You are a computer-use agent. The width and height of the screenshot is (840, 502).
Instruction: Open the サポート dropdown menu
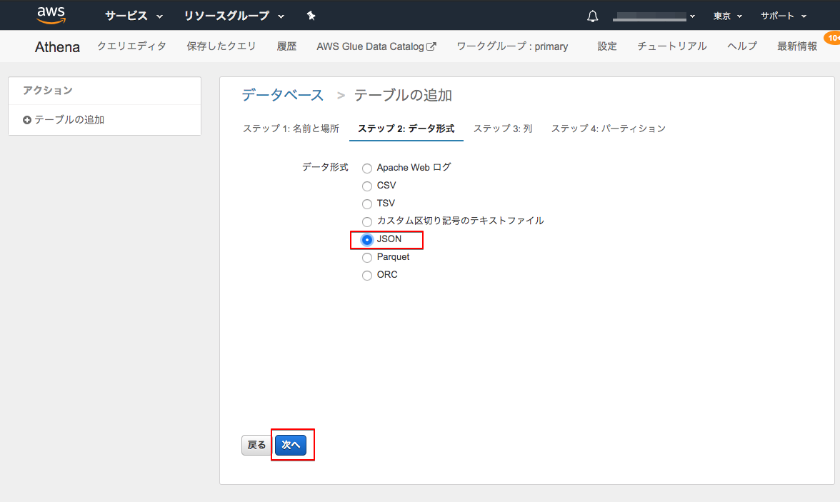(x=783, y=16)
